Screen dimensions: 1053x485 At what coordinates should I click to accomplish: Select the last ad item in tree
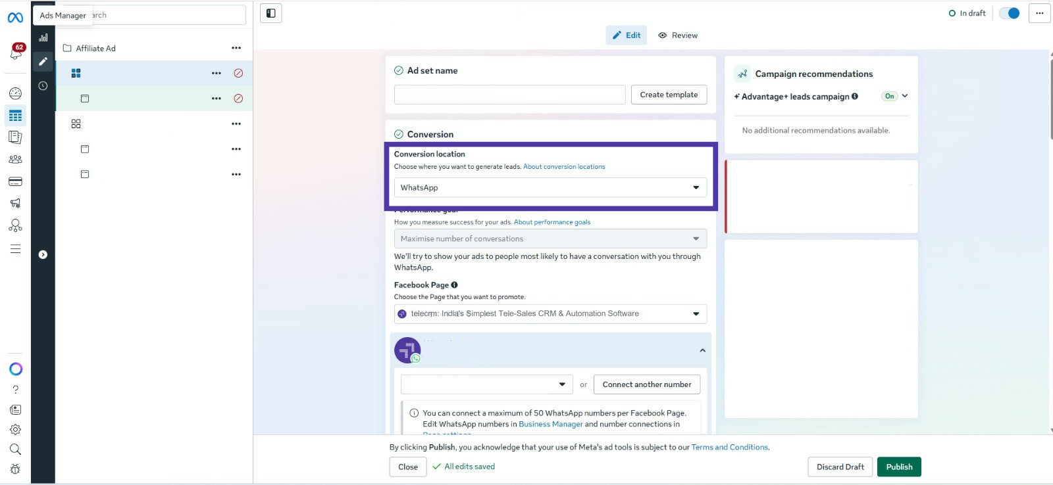click(x=85, y=174)
